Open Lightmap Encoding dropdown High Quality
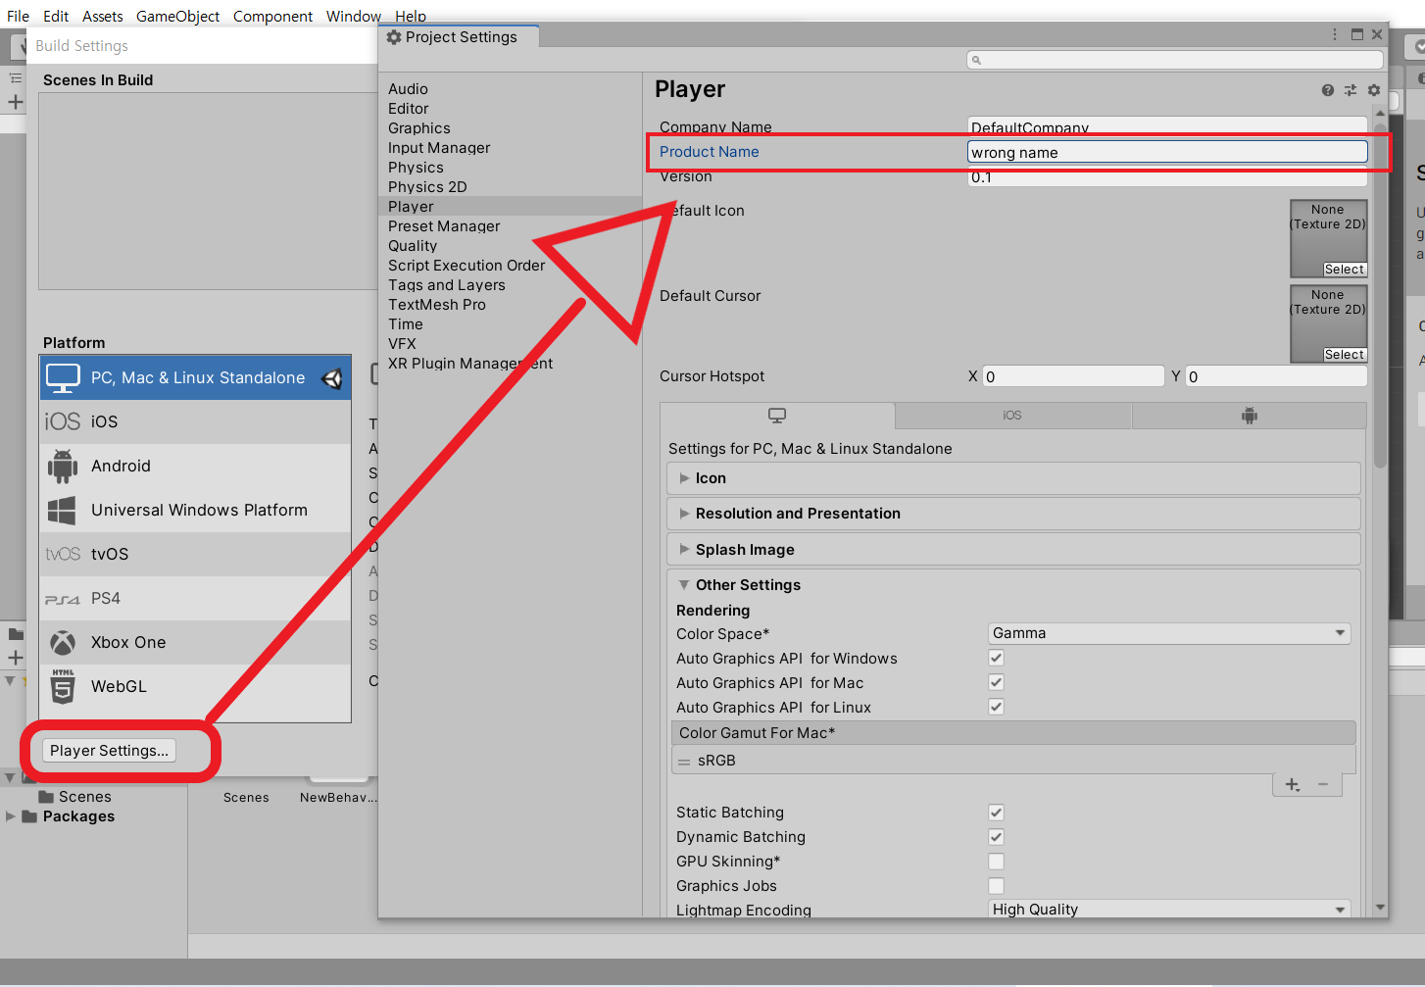The width and height of the screenshot is (1425, 987). click(1169, 910)
